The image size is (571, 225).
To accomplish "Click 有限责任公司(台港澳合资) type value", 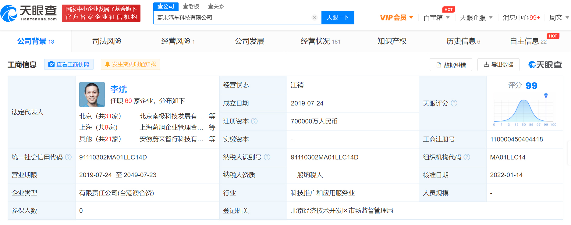I will pos(117,193).
